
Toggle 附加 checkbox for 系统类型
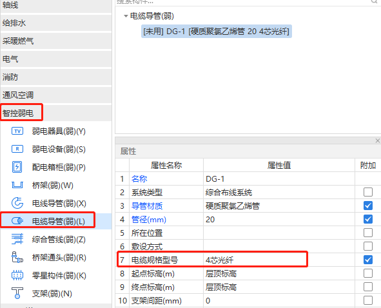point(368,192)
